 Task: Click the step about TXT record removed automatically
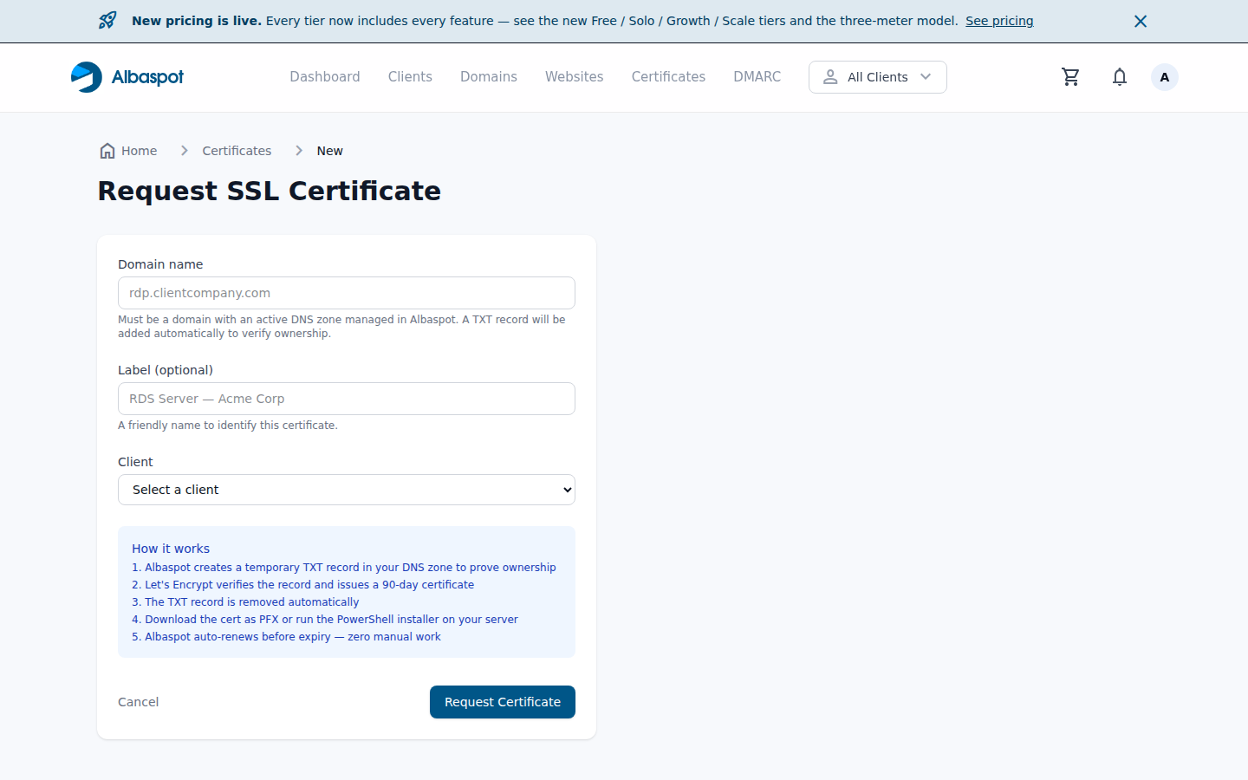(245, 602)
